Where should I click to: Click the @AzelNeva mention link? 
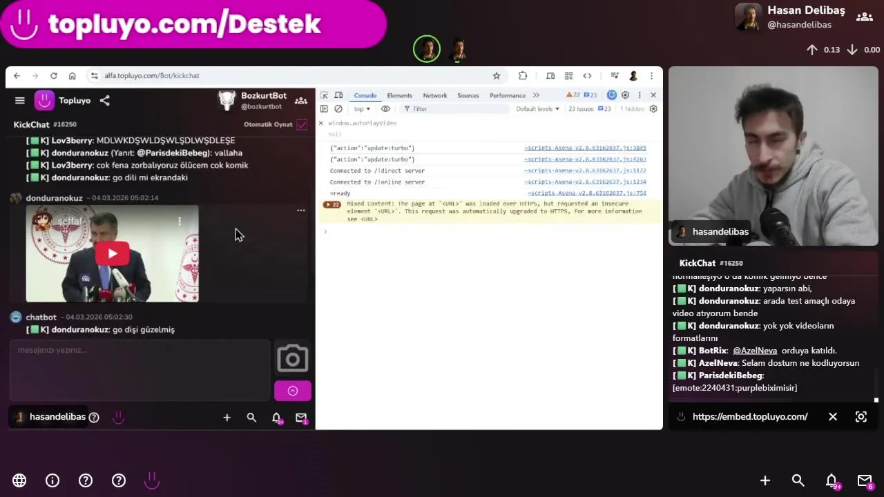point(755,351)
